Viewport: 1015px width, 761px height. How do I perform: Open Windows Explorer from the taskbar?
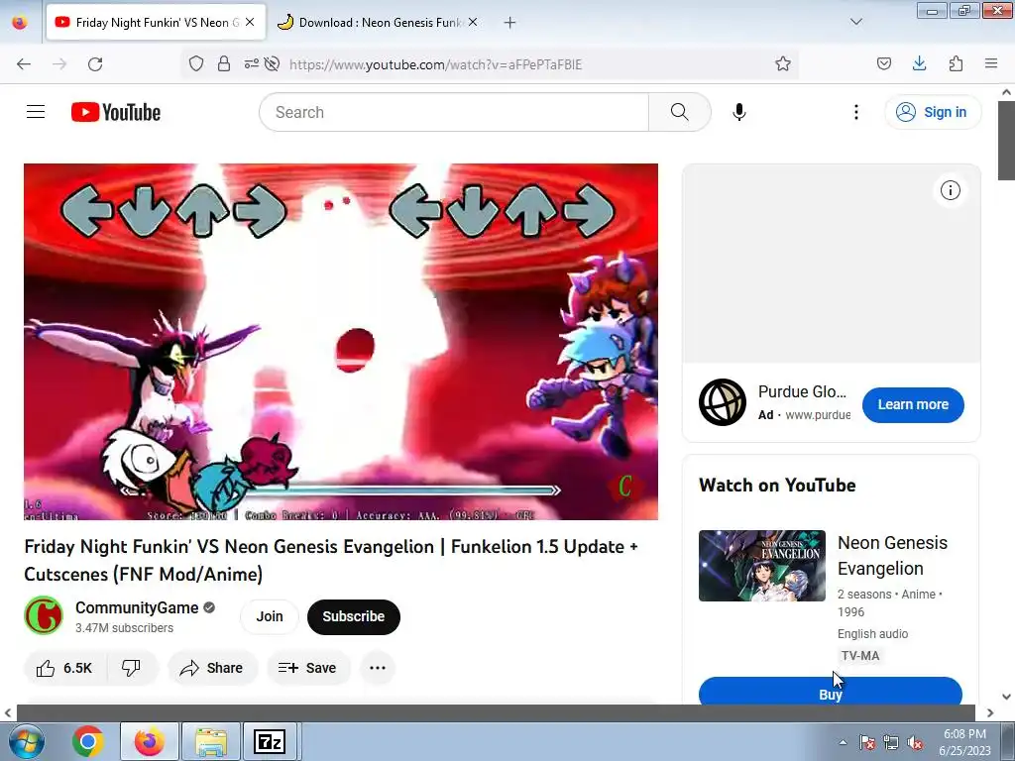[x=211, y=741]
